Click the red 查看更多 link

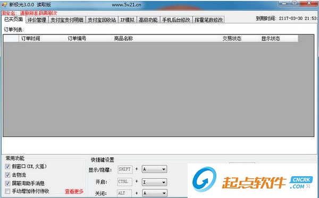pos(74,191)
